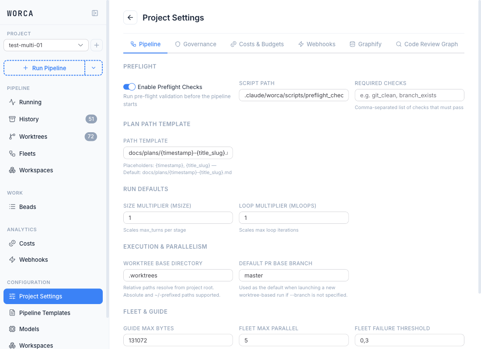481x349 pixels.
Task: Click the WORCA logo text
Action: tap(20, 14)
